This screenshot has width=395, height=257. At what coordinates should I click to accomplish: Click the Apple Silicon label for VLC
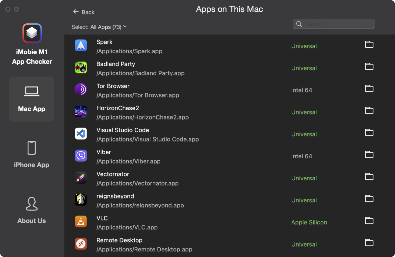(x=309, y=222)
